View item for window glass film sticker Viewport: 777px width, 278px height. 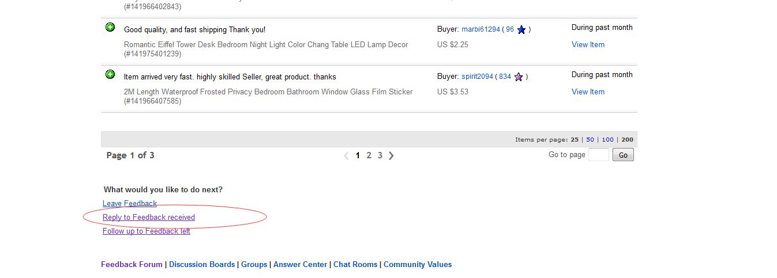588,92
